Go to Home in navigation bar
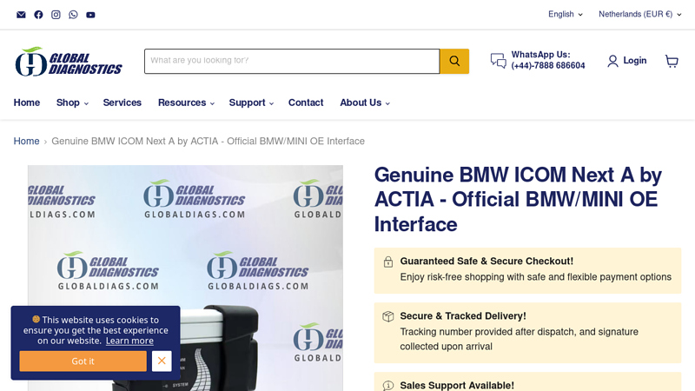Image resolution: width=695 pixels, height=391 pixels. click(27, 103)
